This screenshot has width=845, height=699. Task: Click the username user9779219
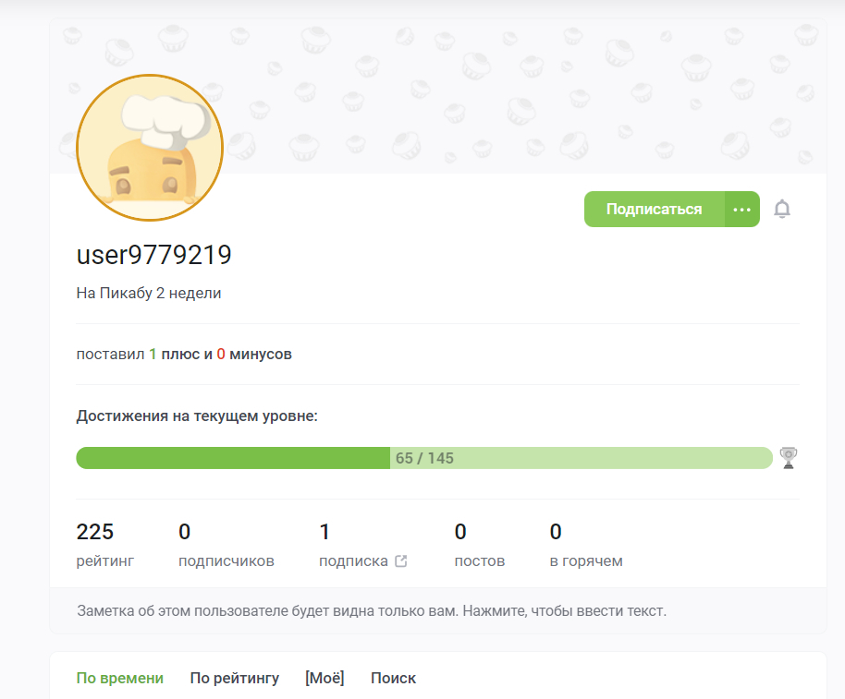(x=154, y=255)
